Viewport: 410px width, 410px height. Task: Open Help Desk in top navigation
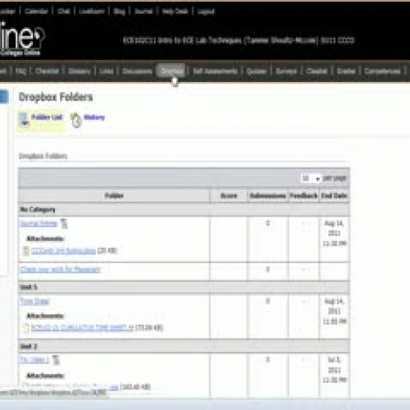click(x=175, y=11)
